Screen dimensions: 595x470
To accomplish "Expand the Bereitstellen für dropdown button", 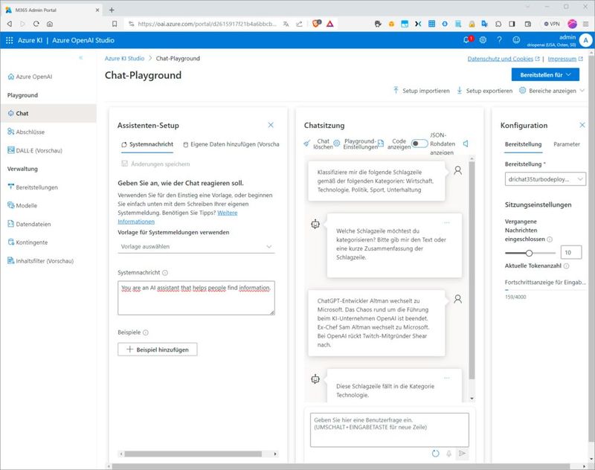I will pyautogui.click(x=544, y=74).
